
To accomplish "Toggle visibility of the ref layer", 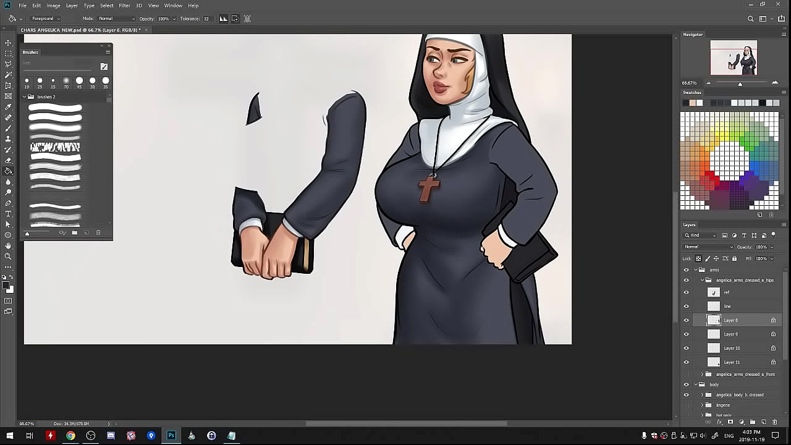I will 686,292.
